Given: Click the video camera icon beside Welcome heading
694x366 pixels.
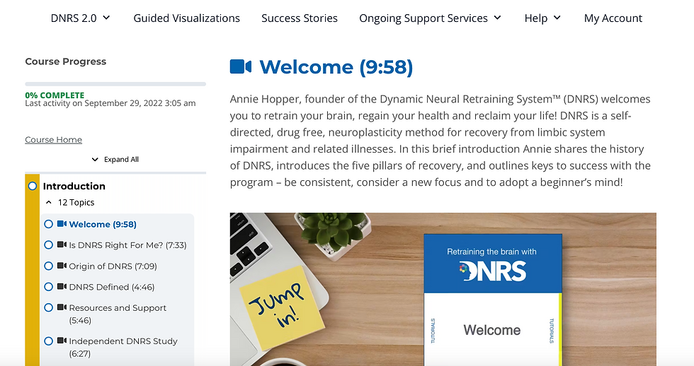Looking at the screenshot, I should coord(241,66).
